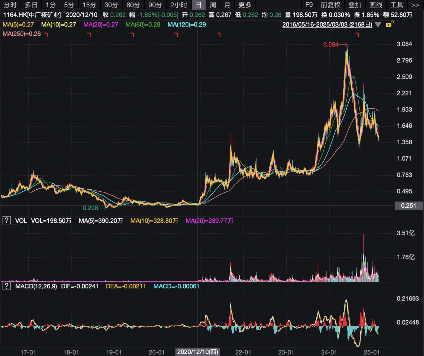This screenshot has height=356, width=424.
Task: Expand the date range dropdown triangle
Action: click(x=378, y=25)
